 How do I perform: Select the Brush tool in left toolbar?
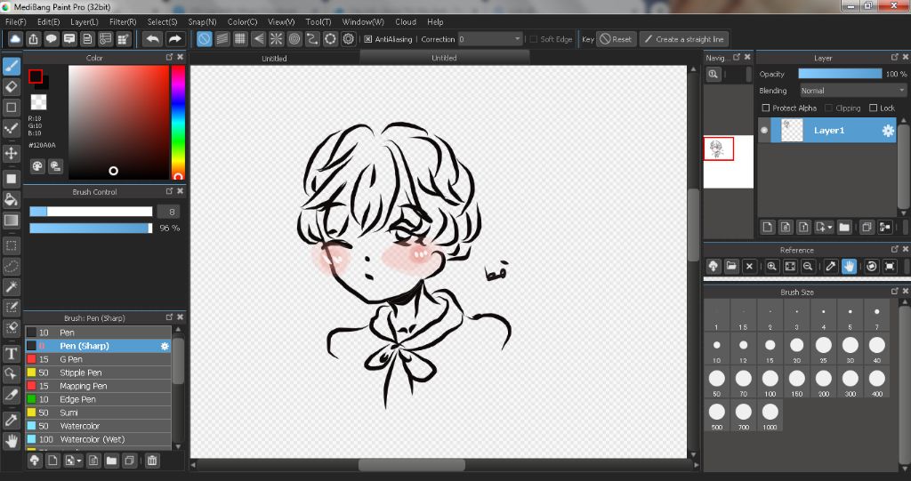[x=11, y=66]
